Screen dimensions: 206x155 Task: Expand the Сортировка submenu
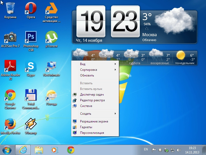95,70
